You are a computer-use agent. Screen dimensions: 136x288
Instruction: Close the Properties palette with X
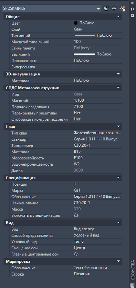click(132, 3)
